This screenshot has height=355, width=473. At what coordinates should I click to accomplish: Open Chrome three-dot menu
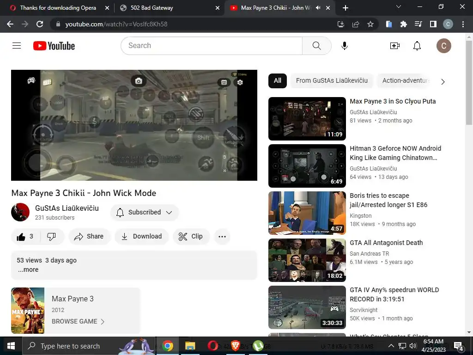(463, 24)
